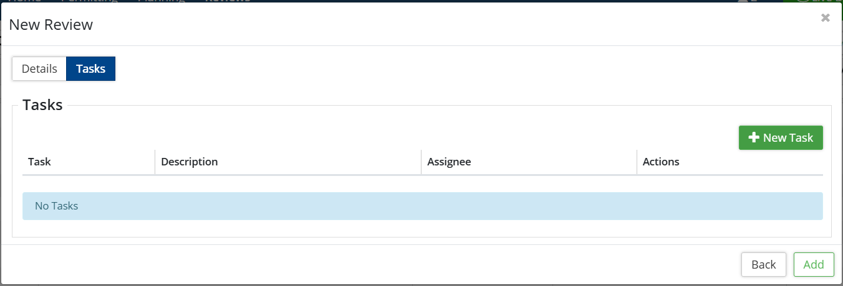
Task: Open the Permitting navigation item
Action: [x=89, y=1]
